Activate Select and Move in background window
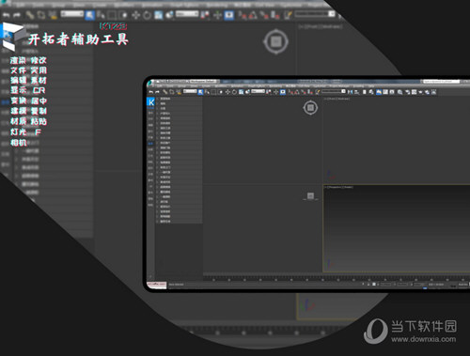The width and height of the screenshot is (470, 356). (x=135, y=15)
